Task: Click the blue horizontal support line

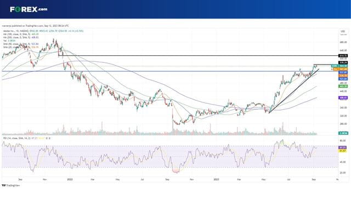Action: click(x=170, y=71)
